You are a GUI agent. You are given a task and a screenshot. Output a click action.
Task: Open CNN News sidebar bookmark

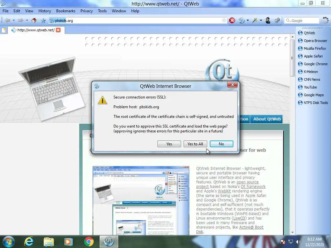coord(309,79)
